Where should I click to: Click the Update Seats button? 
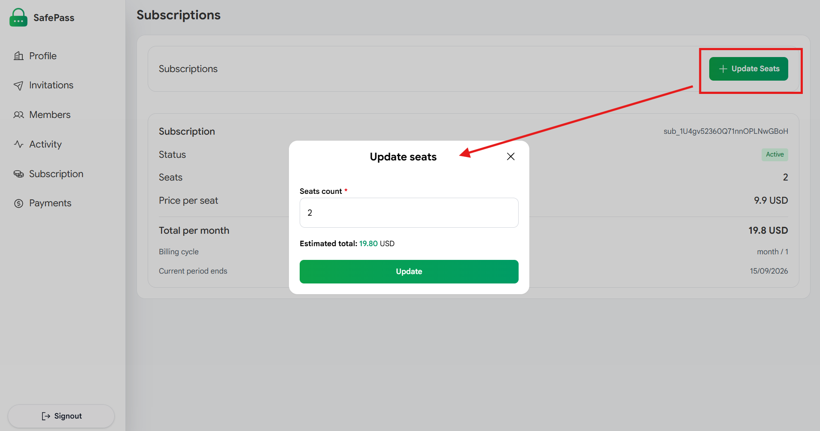tap(748, 69)
